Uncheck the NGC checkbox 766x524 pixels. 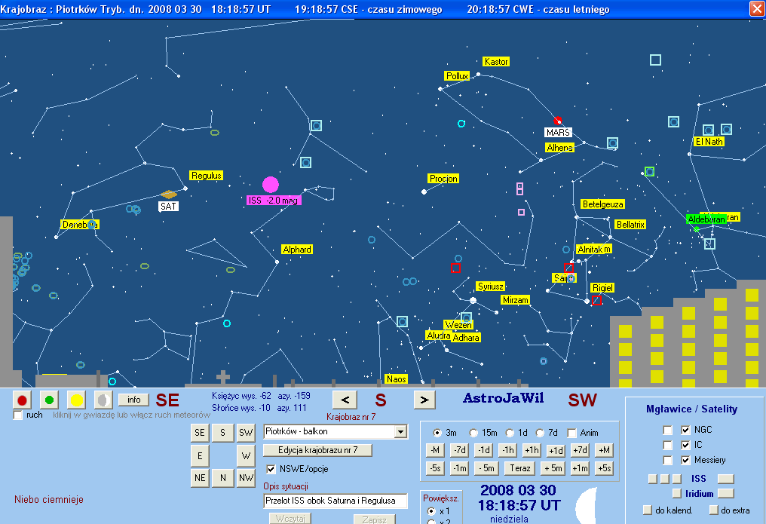(x=685, y=430)
